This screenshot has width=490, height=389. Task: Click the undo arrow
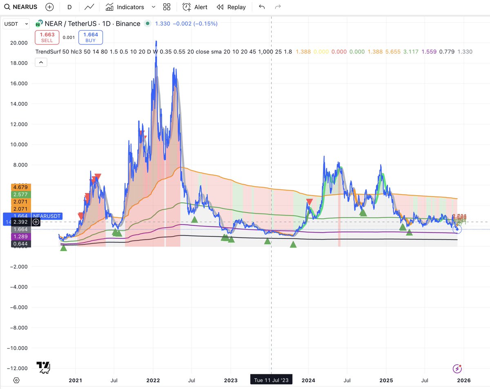point(261,7)
